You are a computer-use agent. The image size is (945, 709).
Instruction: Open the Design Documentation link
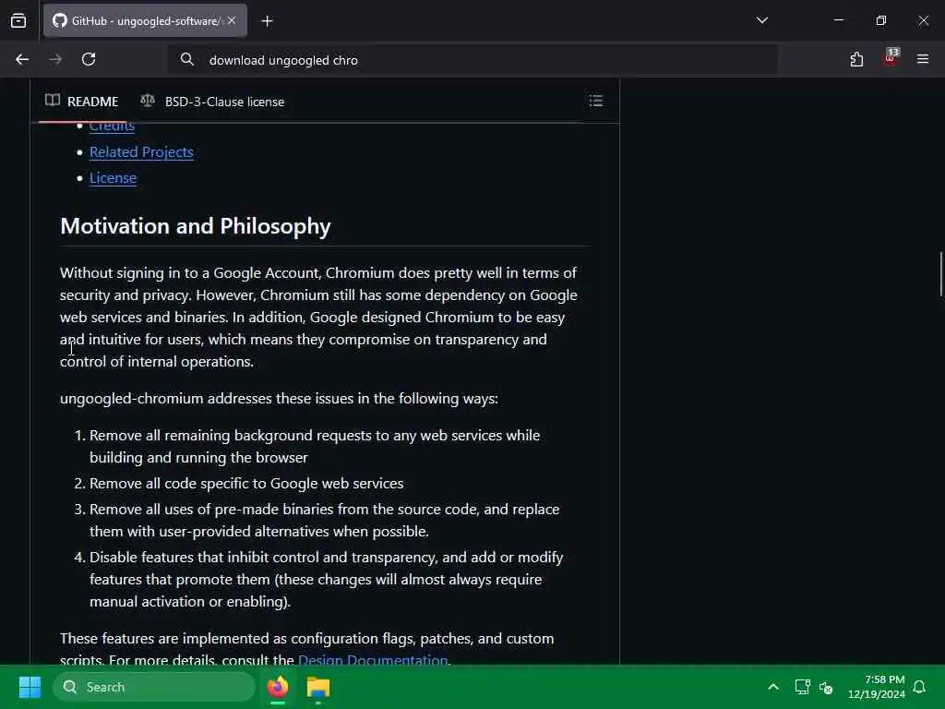point(373,659)
